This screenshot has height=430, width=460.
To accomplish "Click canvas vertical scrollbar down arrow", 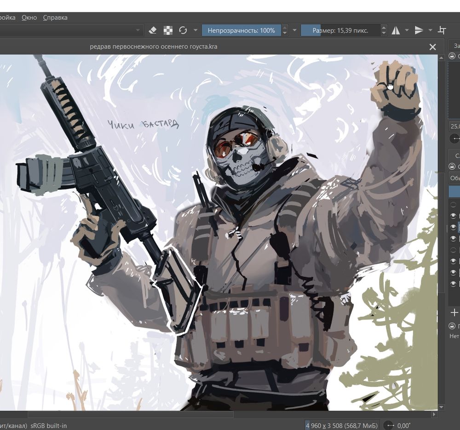I will point(442,407).
